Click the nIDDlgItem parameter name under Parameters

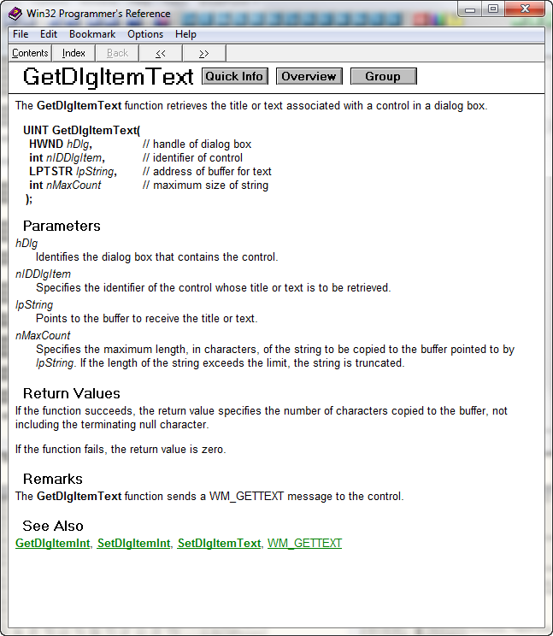pos(43,274)
